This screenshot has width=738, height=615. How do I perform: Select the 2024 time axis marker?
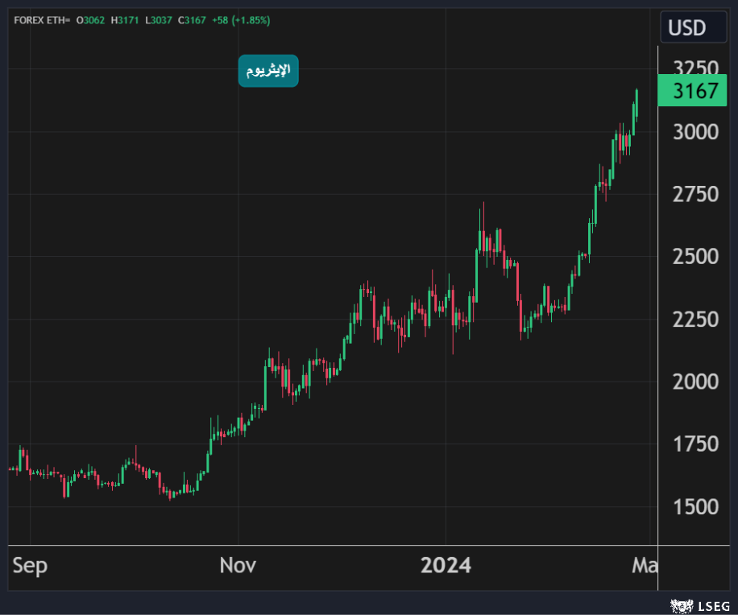446,566
